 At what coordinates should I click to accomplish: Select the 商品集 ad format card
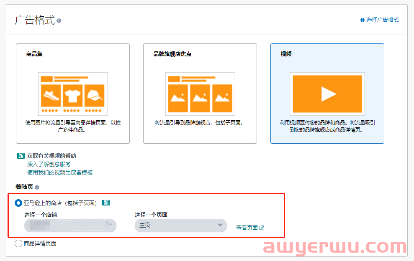pos(73,94)
